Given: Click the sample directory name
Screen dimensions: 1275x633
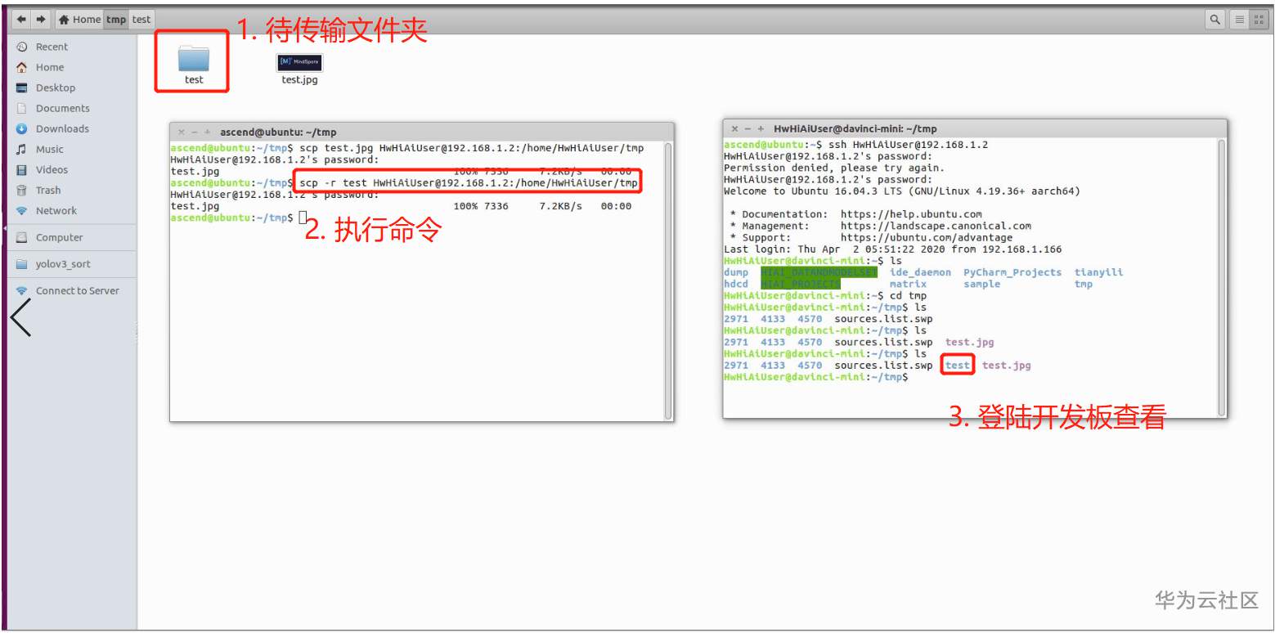Looking at the screenshot, I should click(x=981, y=284).
